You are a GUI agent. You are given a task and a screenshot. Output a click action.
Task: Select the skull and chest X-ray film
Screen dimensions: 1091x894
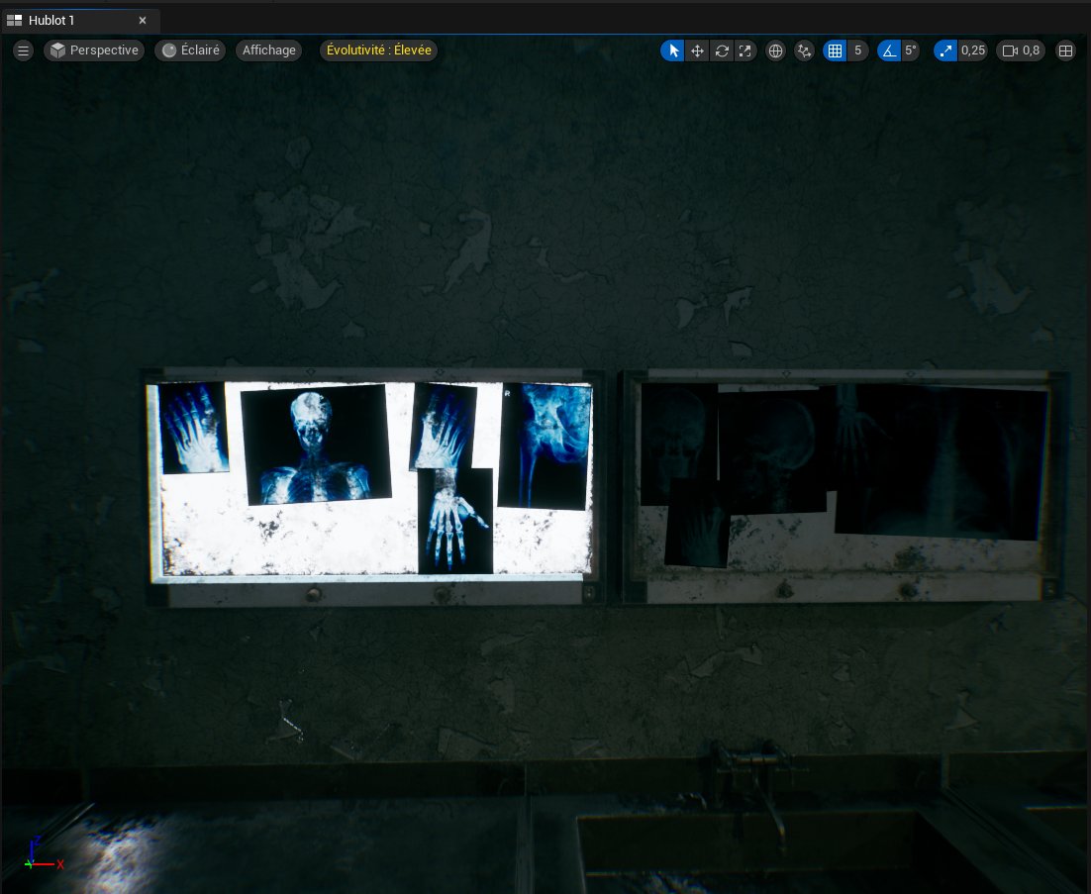point(316,444)
